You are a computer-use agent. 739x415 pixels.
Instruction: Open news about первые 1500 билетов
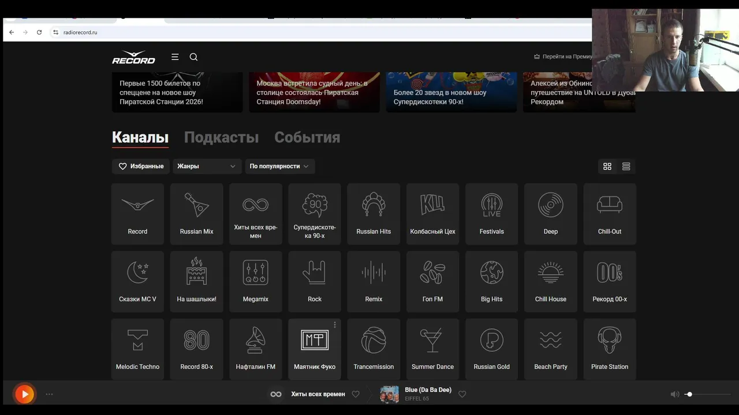coord(177,92)
